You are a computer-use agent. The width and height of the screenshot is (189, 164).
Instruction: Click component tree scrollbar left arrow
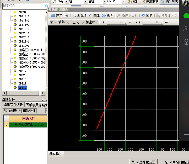pos(4,93)
